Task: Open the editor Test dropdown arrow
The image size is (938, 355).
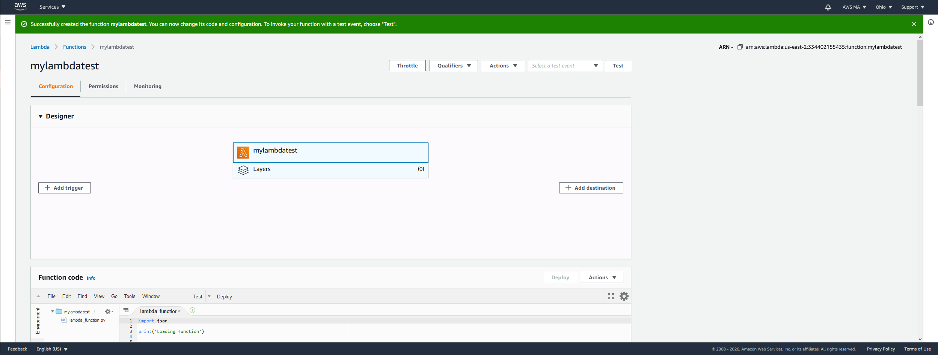Action: click(209, 296)
